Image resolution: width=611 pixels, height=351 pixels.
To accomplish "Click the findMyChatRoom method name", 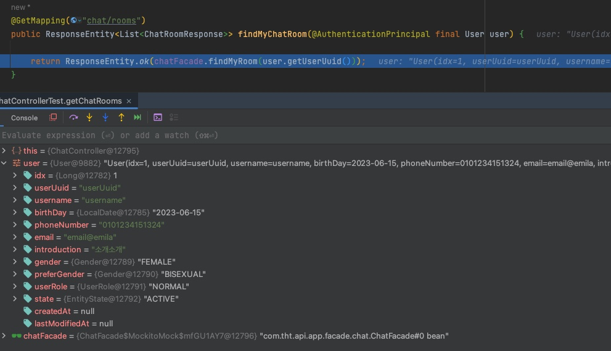I will click(x=273, y=34).
